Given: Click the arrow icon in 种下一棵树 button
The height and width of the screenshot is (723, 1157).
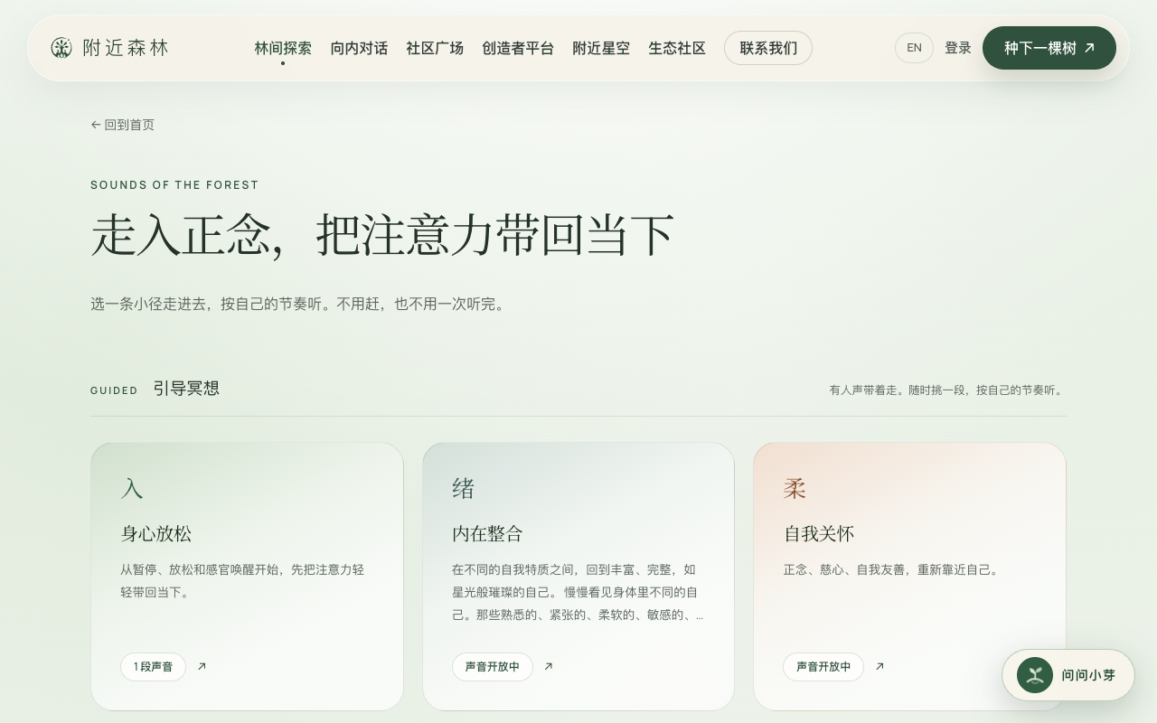Looking at the screenshot, I should point(1089,48).
